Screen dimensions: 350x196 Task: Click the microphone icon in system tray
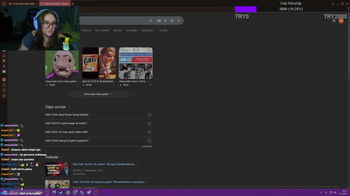pyautogui.click(x=326, y=192)
